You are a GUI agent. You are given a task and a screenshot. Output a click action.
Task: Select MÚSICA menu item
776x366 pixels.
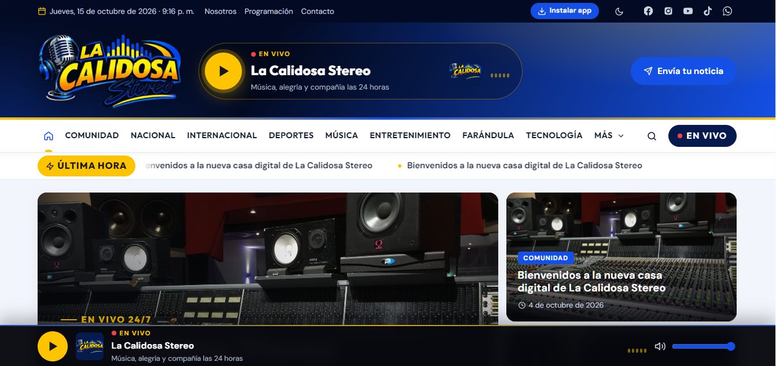pos(341,135)
